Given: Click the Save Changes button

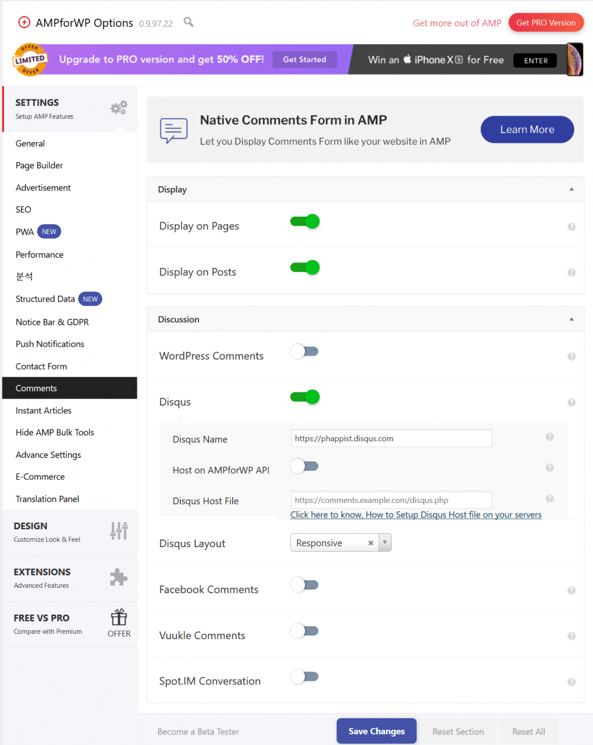Looking at the screenshot, I should coord(376,731).
